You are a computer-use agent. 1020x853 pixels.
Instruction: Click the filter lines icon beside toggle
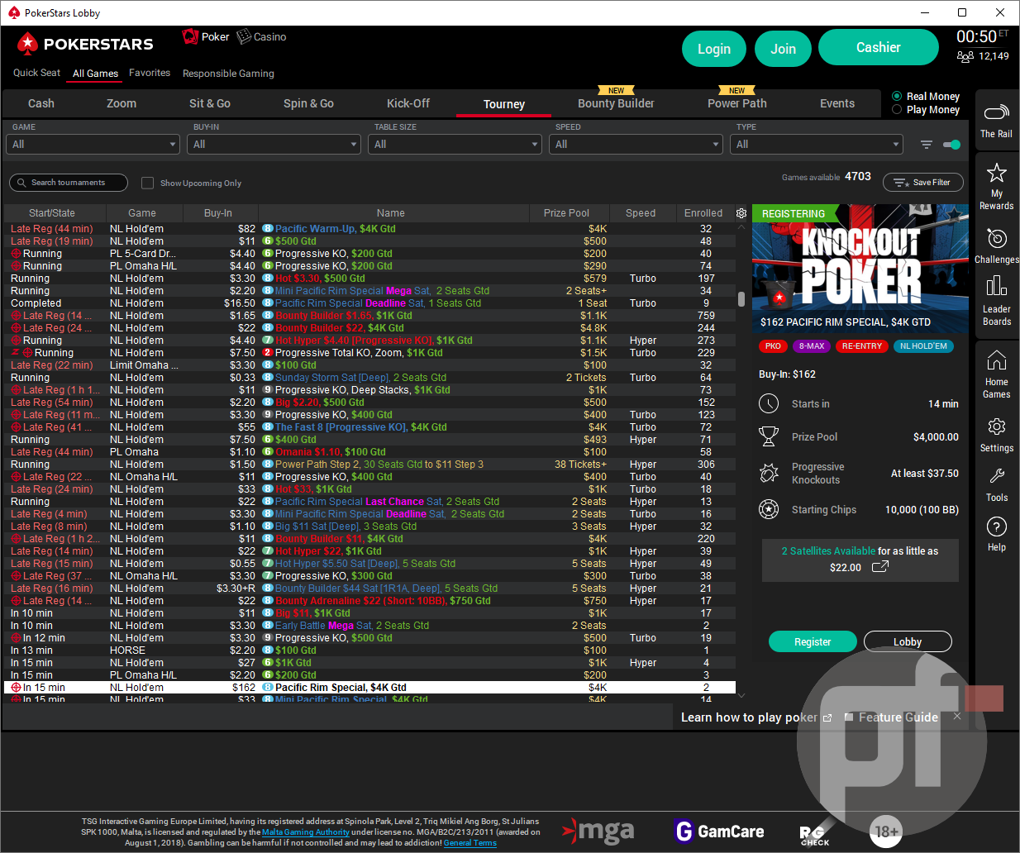(927, 145)
